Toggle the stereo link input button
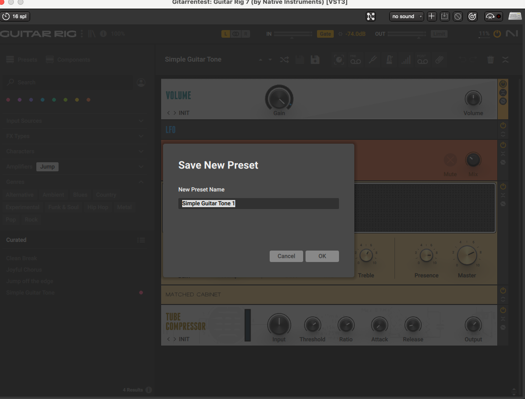Image resolution: width=525 pixels, height=399 pixels. [x=236, y=34]
